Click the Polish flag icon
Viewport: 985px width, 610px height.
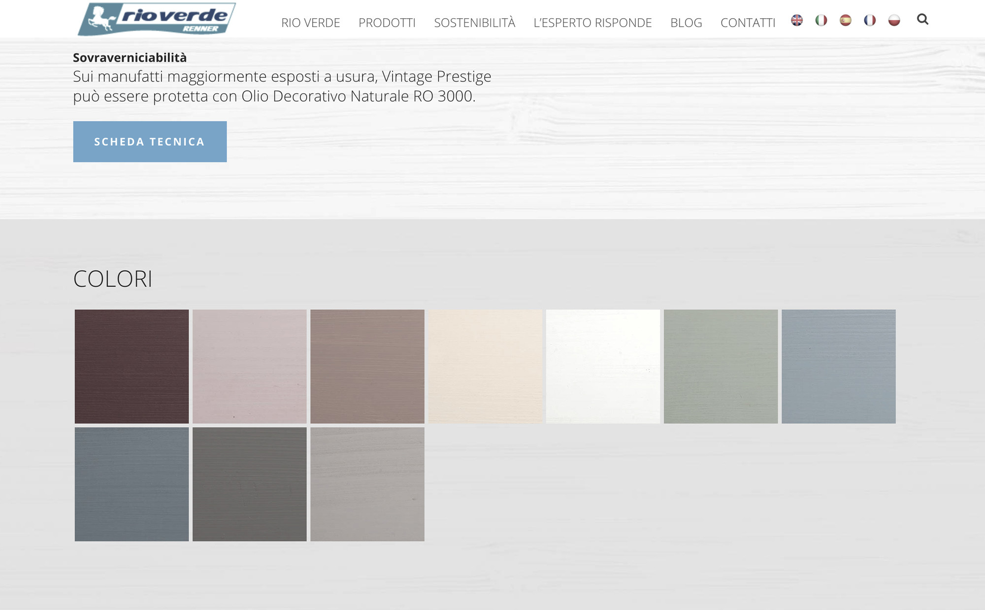coord(894,20)
